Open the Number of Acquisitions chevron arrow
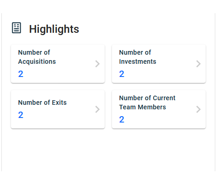 [x=97, y=64]
